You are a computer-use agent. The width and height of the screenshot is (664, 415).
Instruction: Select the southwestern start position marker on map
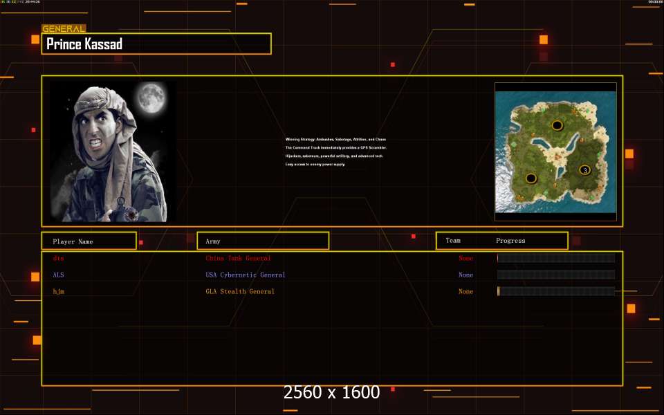531,178
